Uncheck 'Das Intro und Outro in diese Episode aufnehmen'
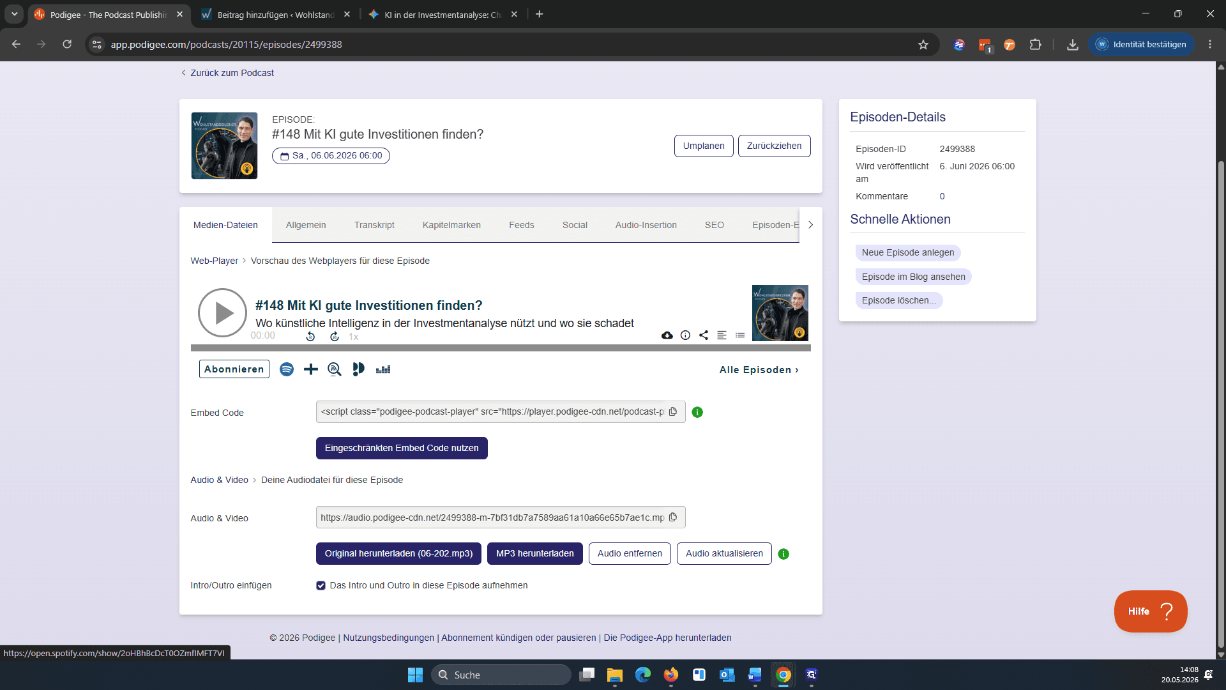The image size is (1226, 690). (321, 585)
